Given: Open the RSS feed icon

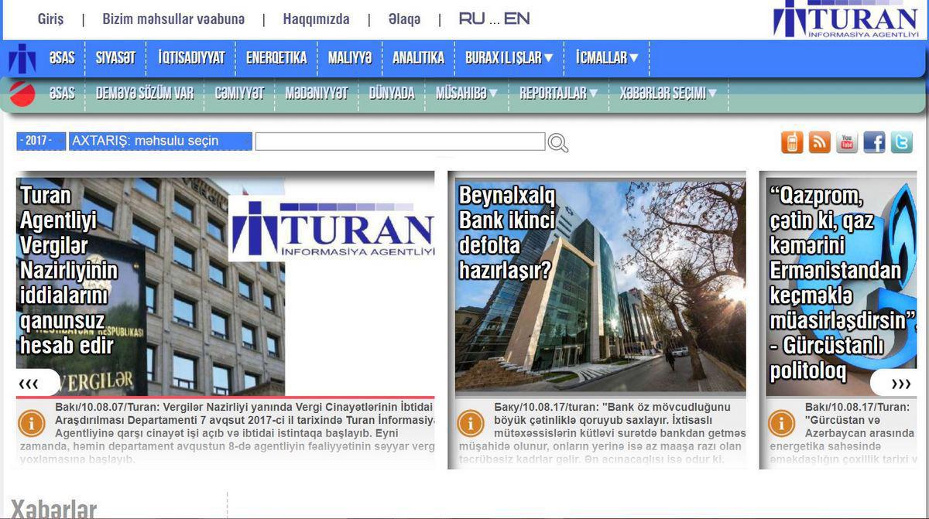Looking at the screenshot, I should click(x=819, y=142).
